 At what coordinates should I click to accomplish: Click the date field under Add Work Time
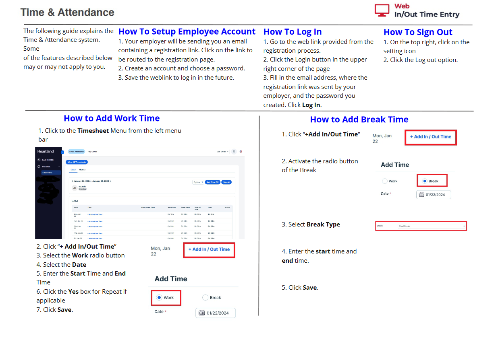pos(216,313)
